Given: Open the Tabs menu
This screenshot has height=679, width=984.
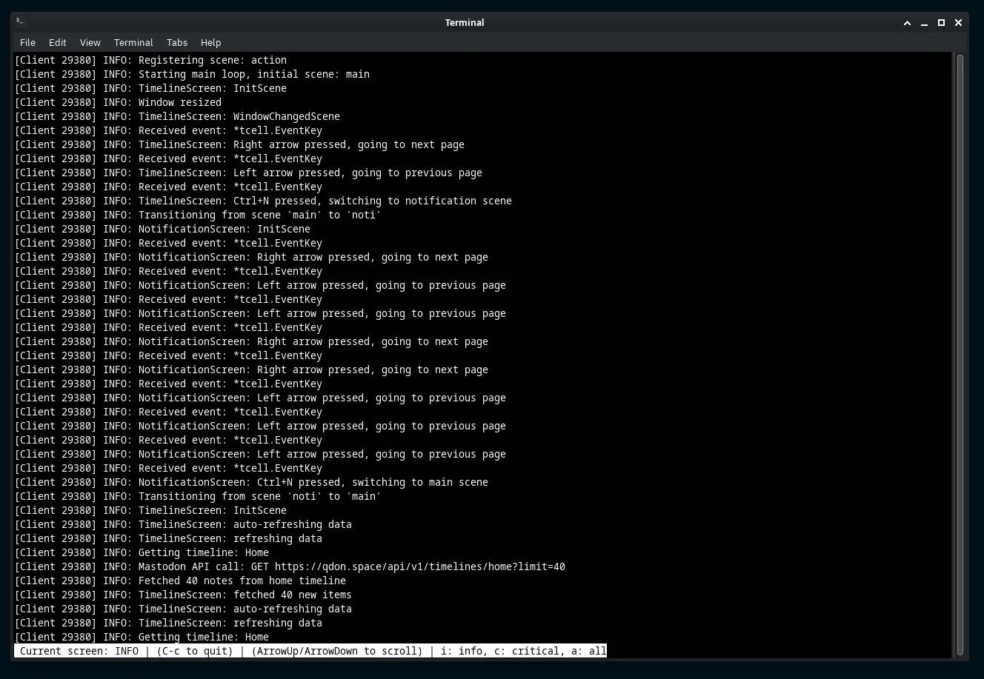Looking at the screenshot, I should (177, 42).
